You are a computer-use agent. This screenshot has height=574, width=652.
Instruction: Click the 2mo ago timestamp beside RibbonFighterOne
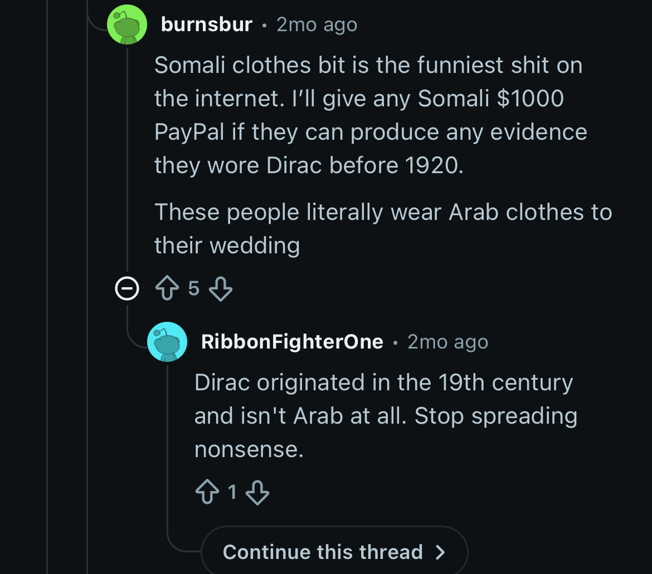[x=447, y=341]
